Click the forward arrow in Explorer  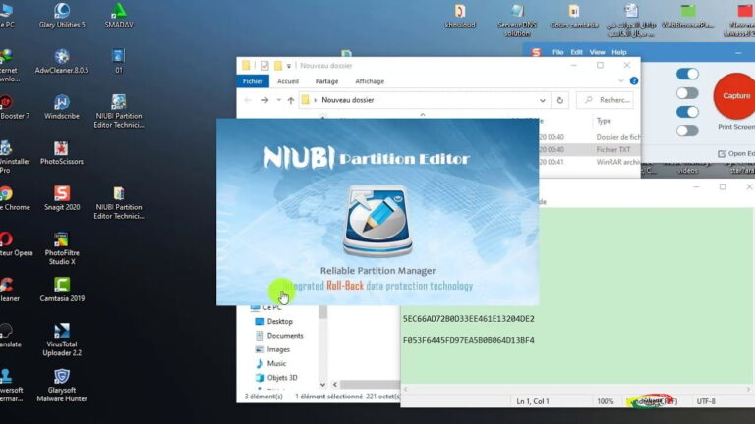[264, 100]
